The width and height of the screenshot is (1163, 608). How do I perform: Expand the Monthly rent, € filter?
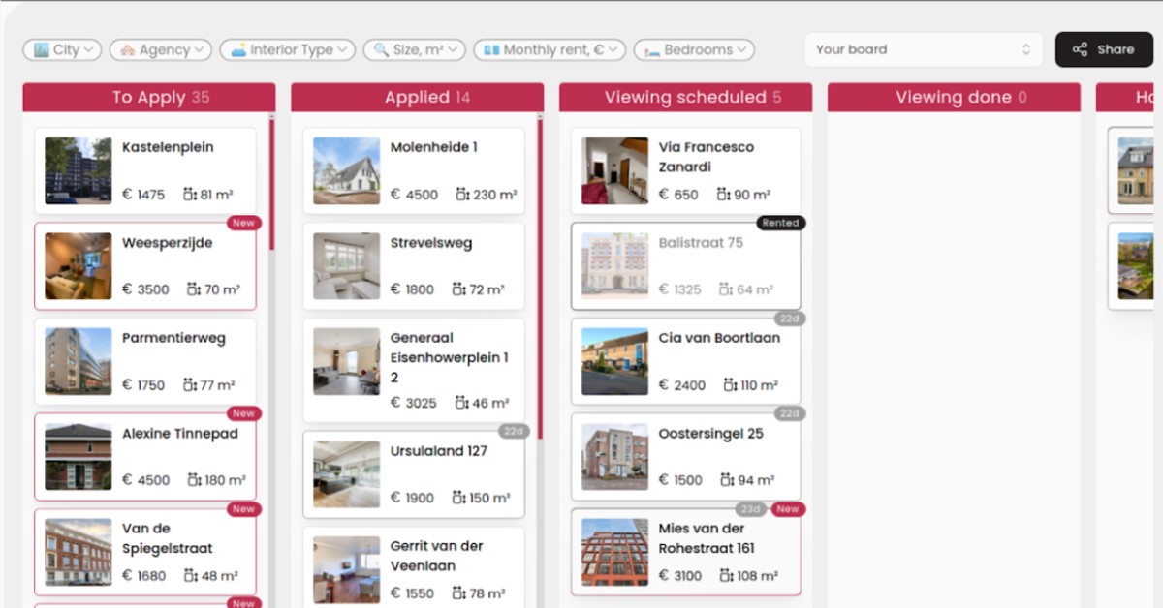[x=550, y=50]
